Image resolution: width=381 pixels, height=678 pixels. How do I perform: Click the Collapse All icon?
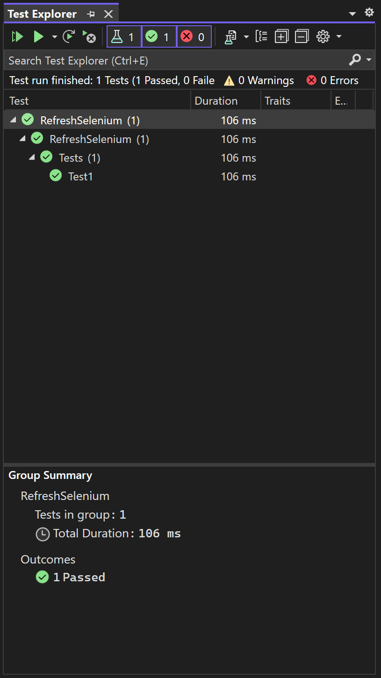pyautogui.click(x=302, y=36)
